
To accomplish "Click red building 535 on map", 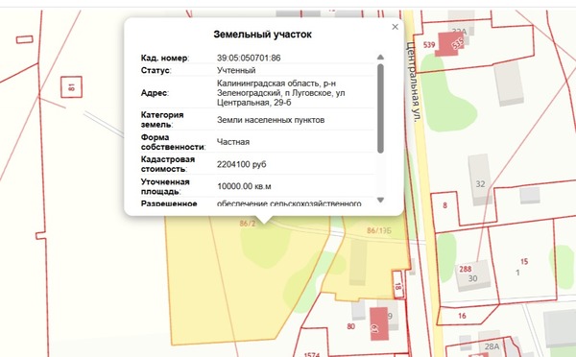I will click(449, 44).
